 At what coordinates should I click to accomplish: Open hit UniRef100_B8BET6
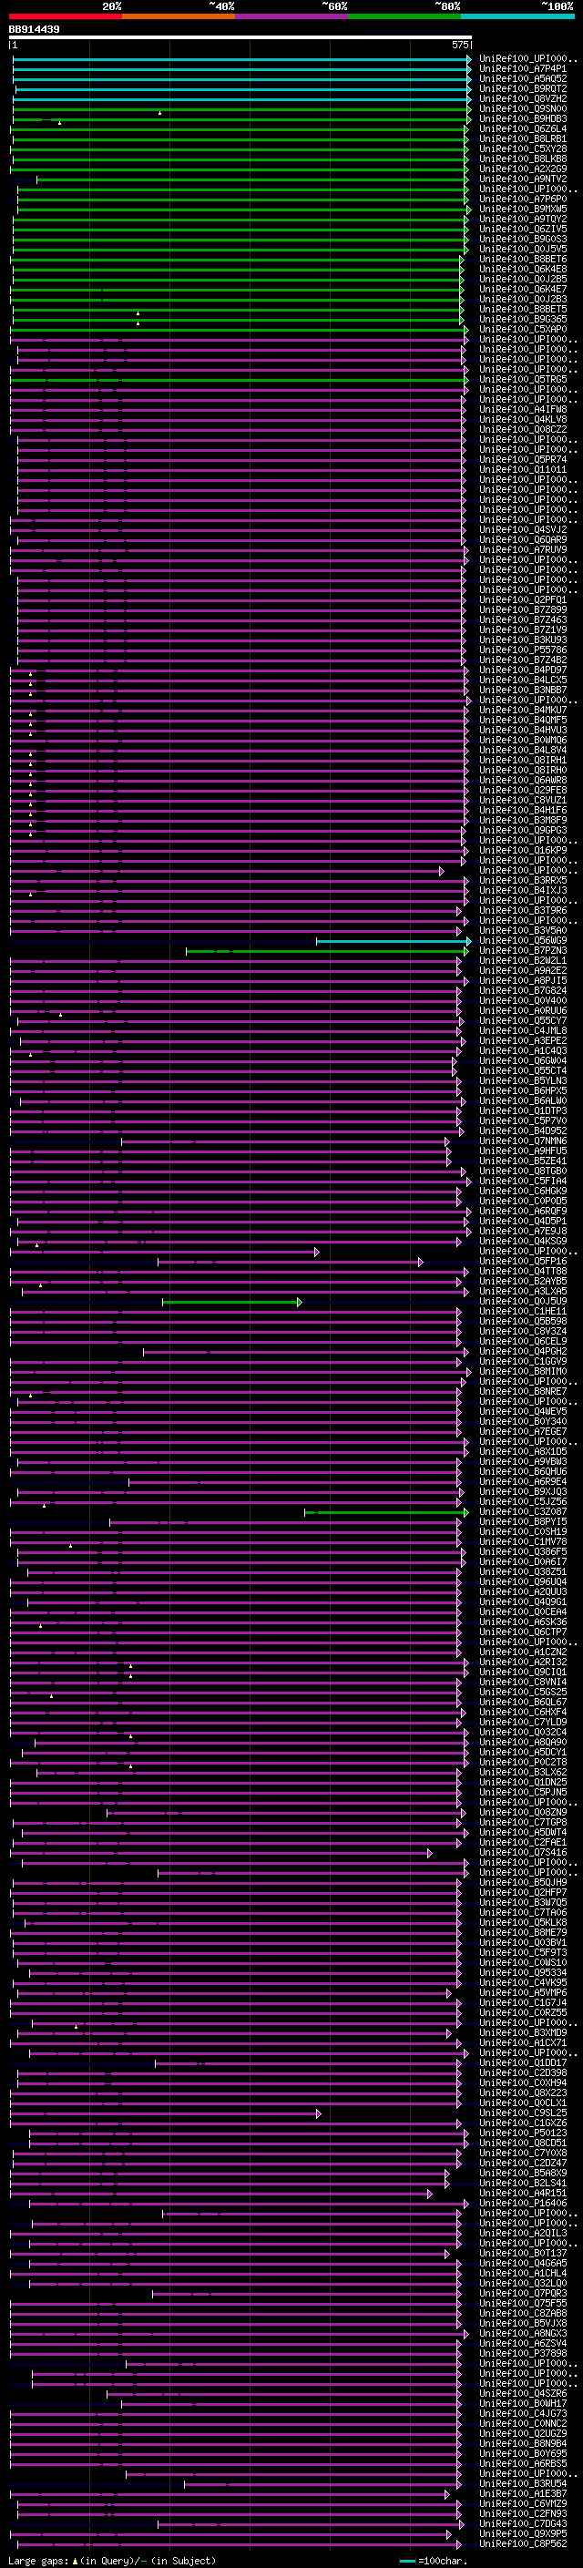[523, 260]
